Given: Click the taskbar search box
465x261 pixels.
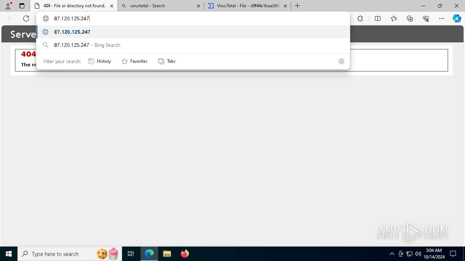Looking at the screenshot, I should (70, 254).
